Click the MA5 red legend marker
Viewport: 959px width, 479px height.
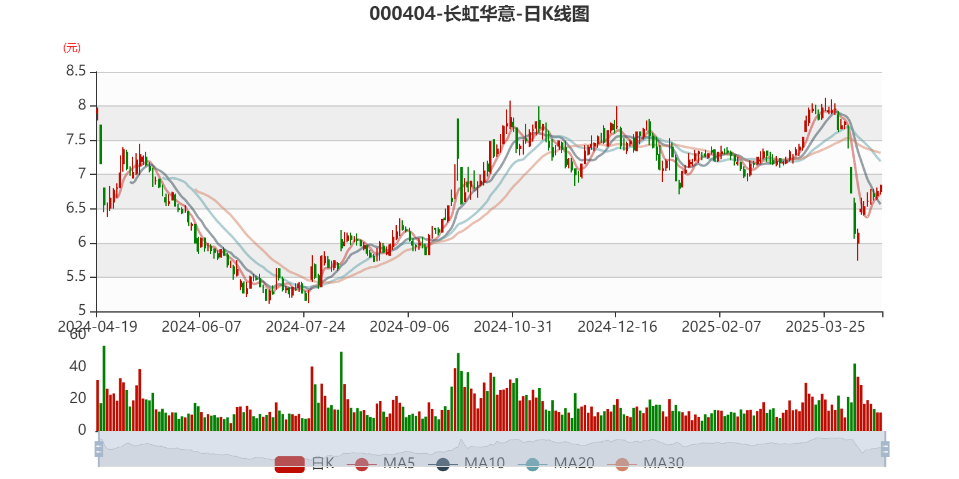click(x=361, y=464)
